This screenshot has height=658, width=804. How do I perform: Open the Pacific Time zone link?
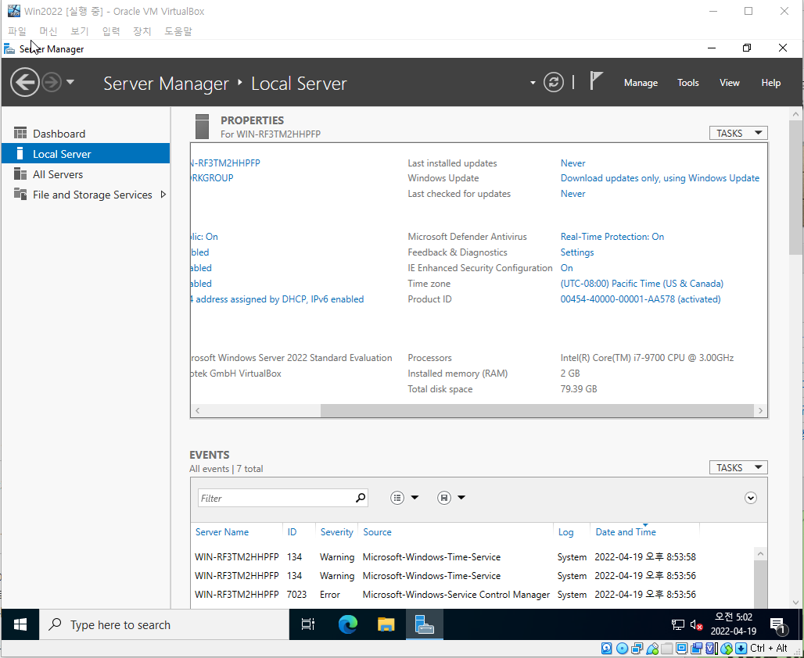click(642, 284)
